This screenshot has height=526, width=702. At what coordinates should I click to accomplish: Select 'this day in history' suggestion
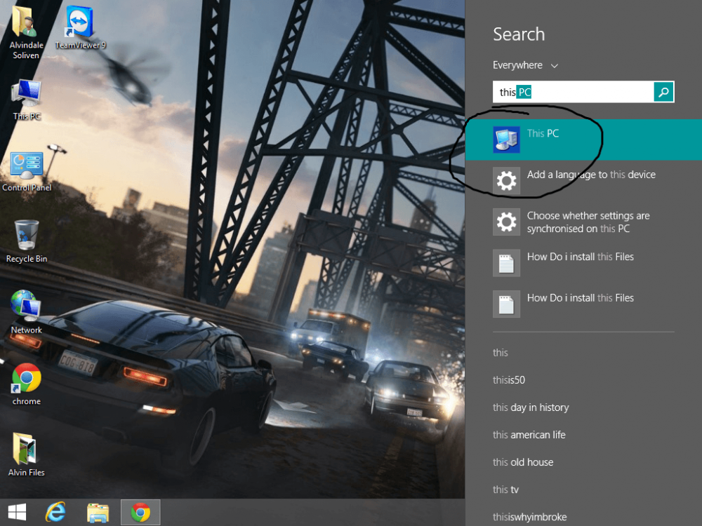pos(531,407)
